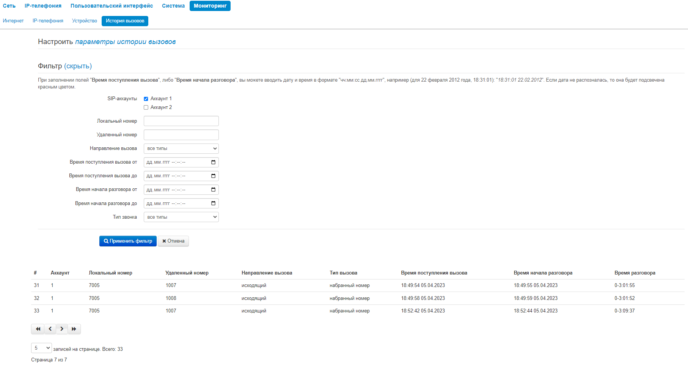Screen dimensions: 688x366
Task: Uncheck Аккаунт 1 checkbox
Action: click(146, 99)
